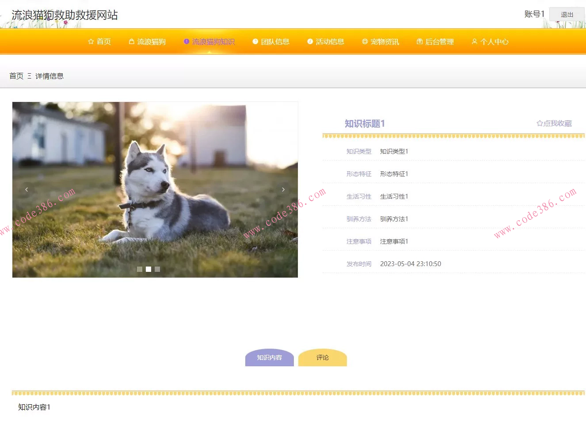Click the purple icon beside 流浪猫狗知识
This screenshot has height=425, width=586.
tap(186, 41)
